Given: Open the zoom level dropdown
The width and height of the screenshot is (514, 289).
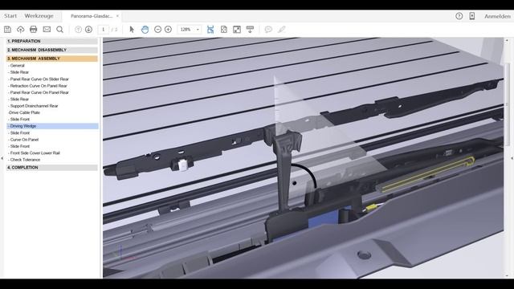Looking at the screenshot, I should pyautogui.click(x=198, y=30).
